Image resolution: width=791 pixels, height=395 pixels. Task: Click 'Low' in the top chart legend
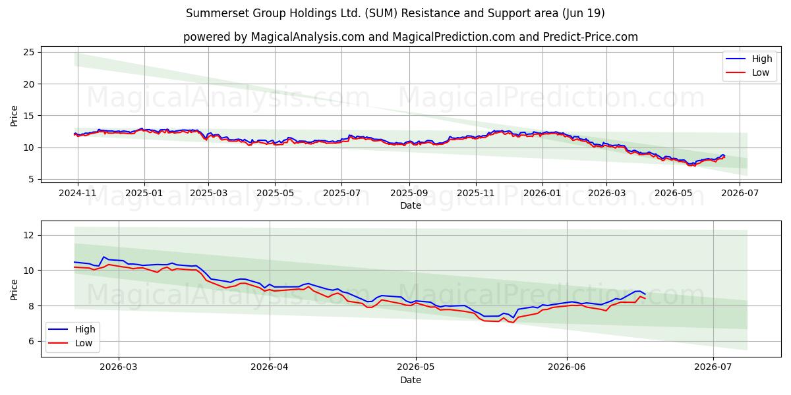click(761, 72)
